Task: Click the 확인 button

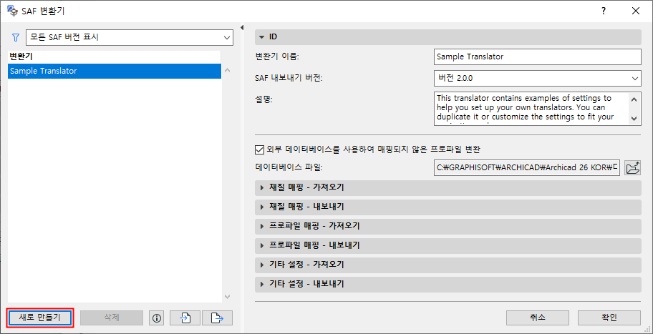Action: coord(609,318)
